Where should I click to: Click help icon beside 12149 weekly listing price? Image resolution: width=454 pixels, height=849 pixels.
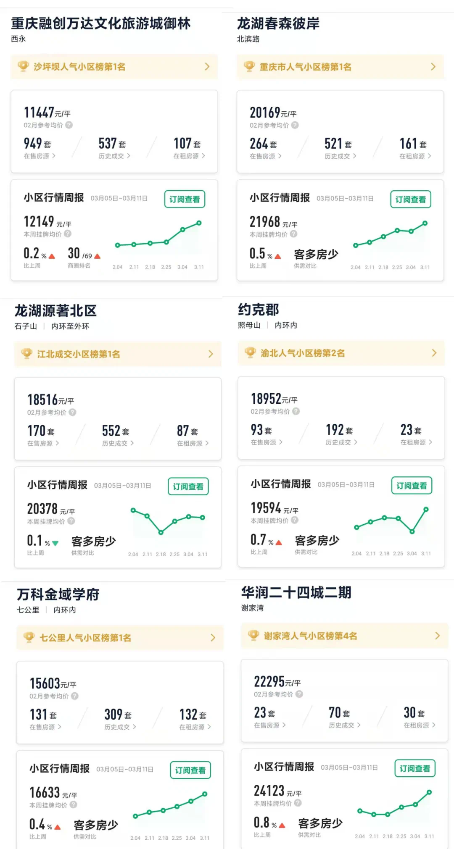point(68,234)
